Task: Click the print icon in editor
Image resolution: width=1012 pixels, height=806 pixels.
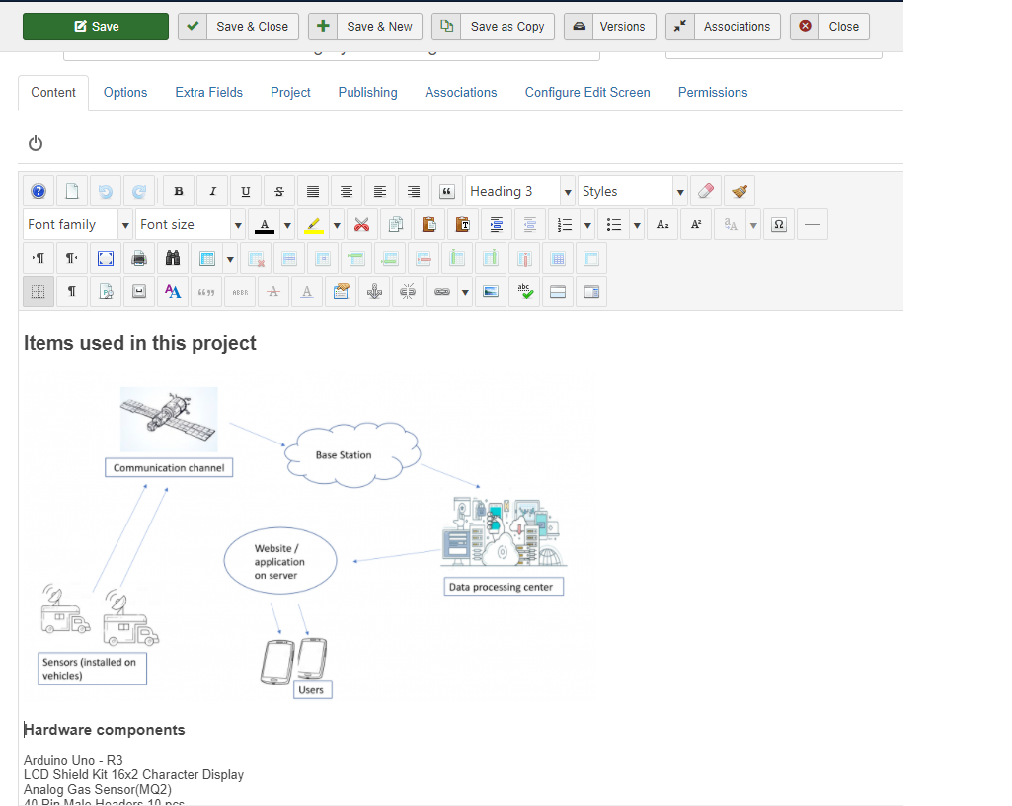Action: click(x=139, y=259)
